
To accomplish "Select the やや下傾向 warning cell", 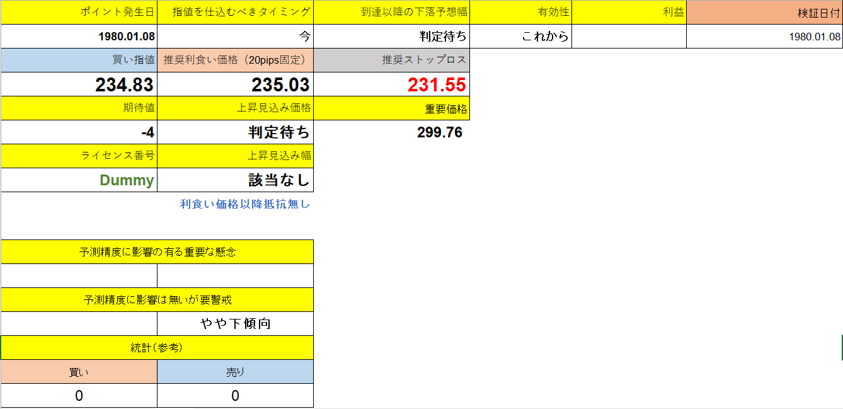I will 236,323.
